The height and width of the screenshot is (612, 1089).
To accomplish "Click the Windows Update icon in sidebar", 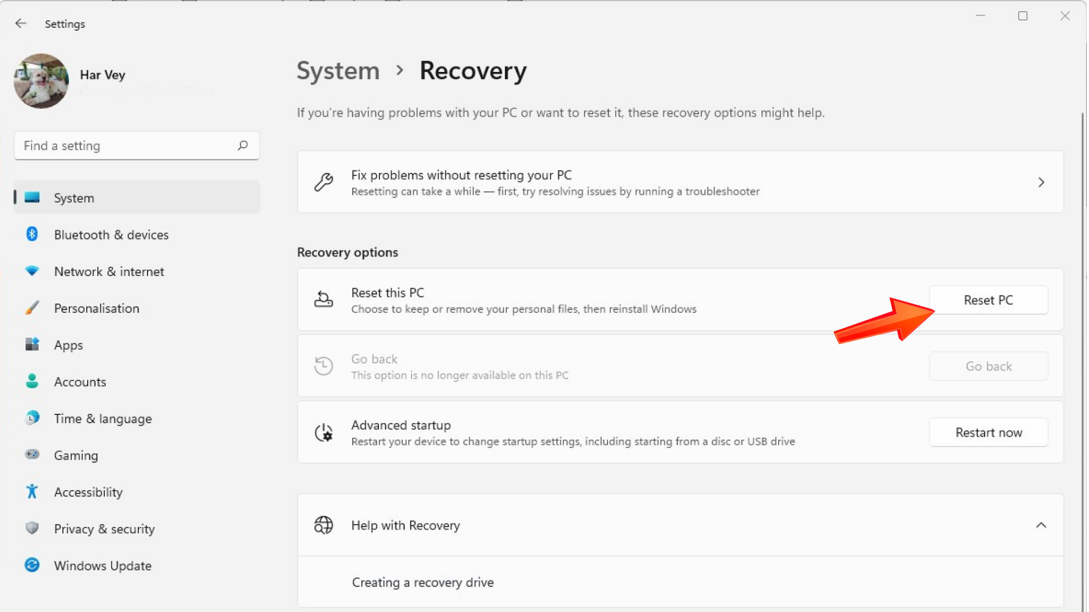I will pos(31,565).
